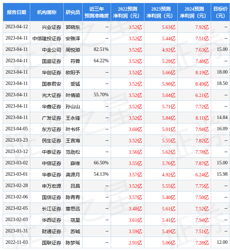The image size is (230, 251).
Task: Click the 5.84亿 2023 profit value
Action: click(168, 118)
